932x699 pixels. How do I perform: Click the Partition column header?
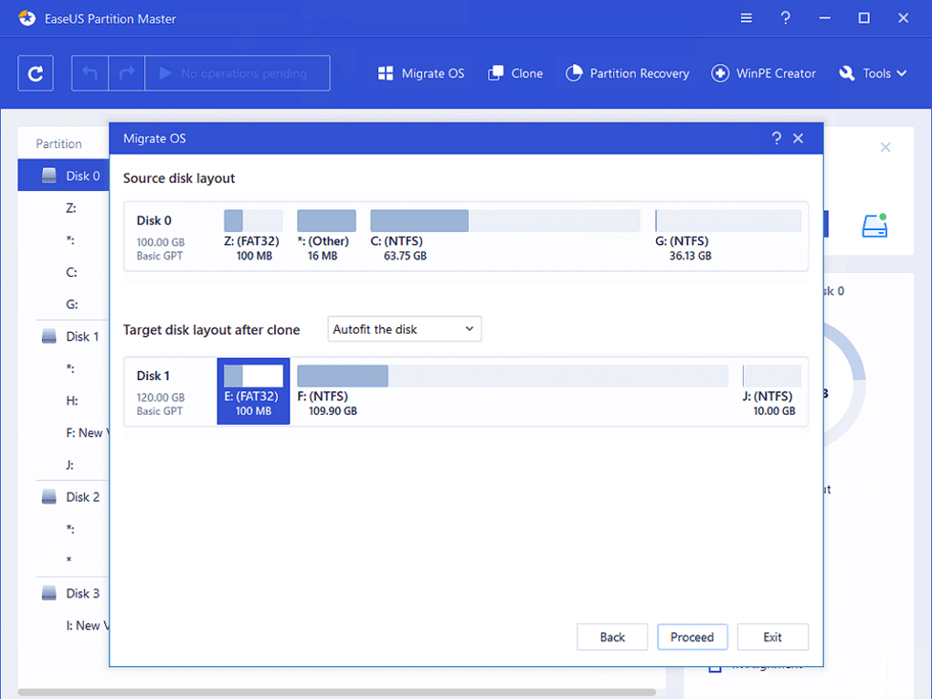click(x=58, y=143)
